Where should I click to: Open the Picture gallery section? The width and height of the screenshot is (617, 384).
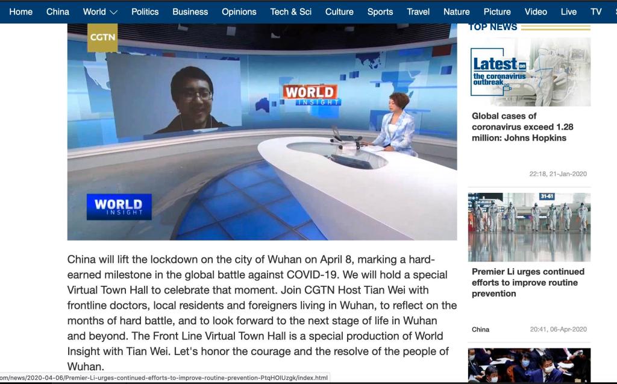point(497,11)
